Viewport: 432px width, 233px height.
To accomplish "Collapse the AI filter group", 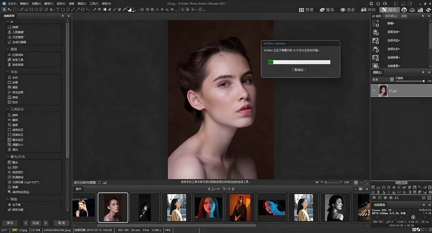I will coord(7,22).
